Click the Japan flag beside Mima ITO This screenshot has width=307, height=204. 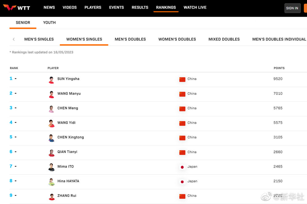(x=182, y=167)
